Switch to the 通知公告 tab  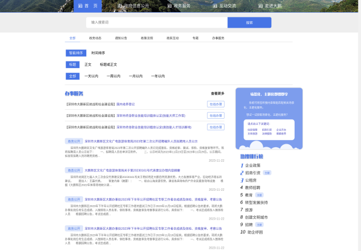click(x=121, y=38)
